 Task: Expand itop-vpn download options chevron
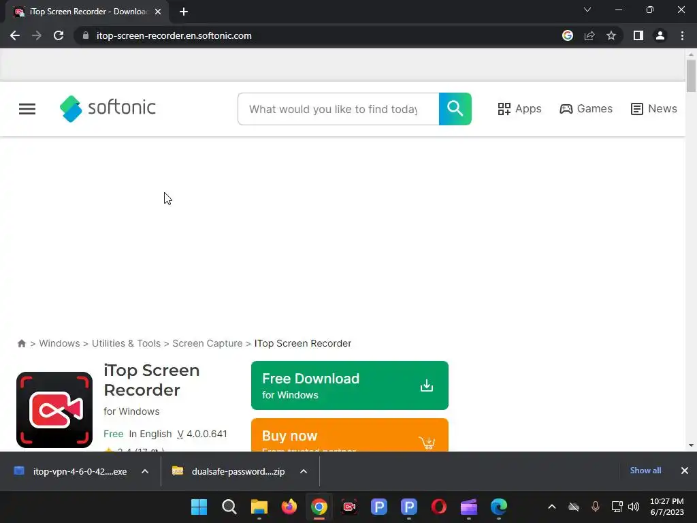point(145,471)
